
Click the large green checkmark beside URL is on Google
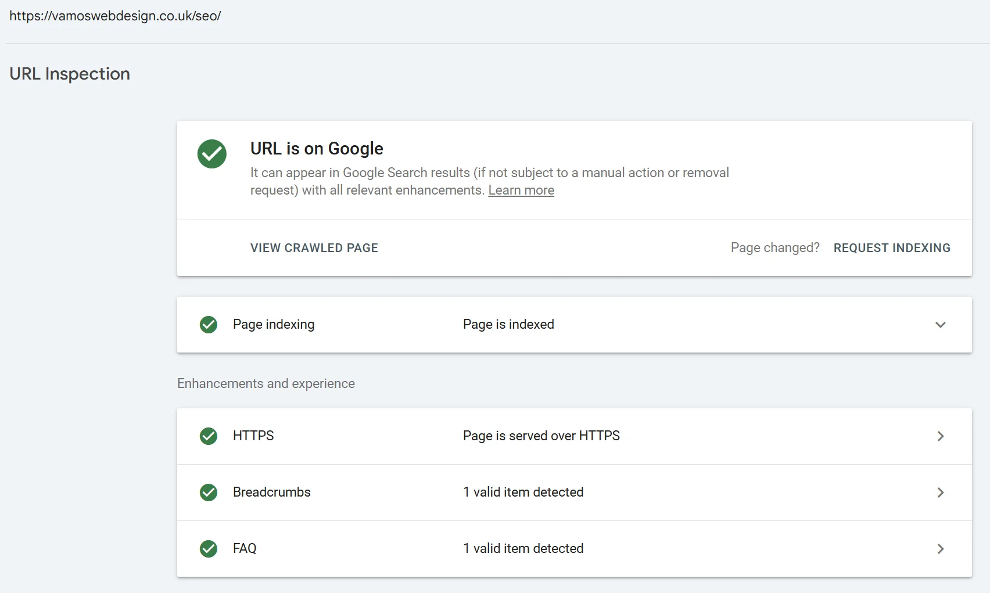(x=212, y=154)
